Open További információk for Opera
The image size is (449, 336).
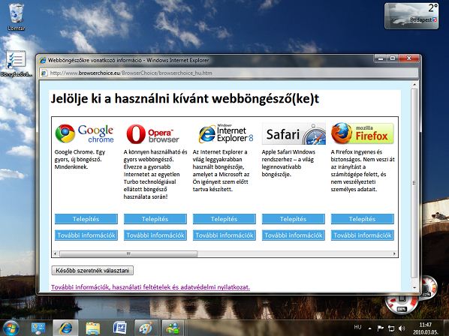[155, 235]
